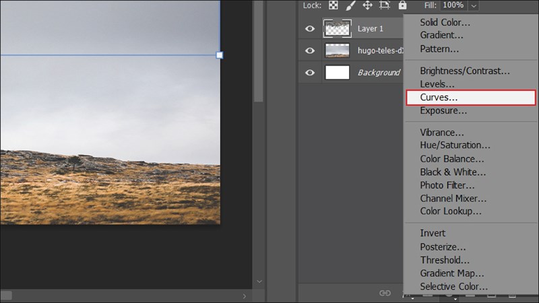Image resolution: width=539 pixels, height=303 pixels.
Task: Select Exposure... adjustment
Action: pos(443,110)
